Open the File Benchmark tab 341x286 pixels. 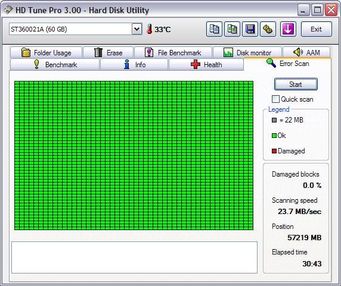tap(173, 53)
